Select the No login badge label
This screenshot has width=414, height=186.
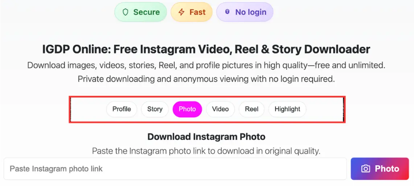[250, 12]
